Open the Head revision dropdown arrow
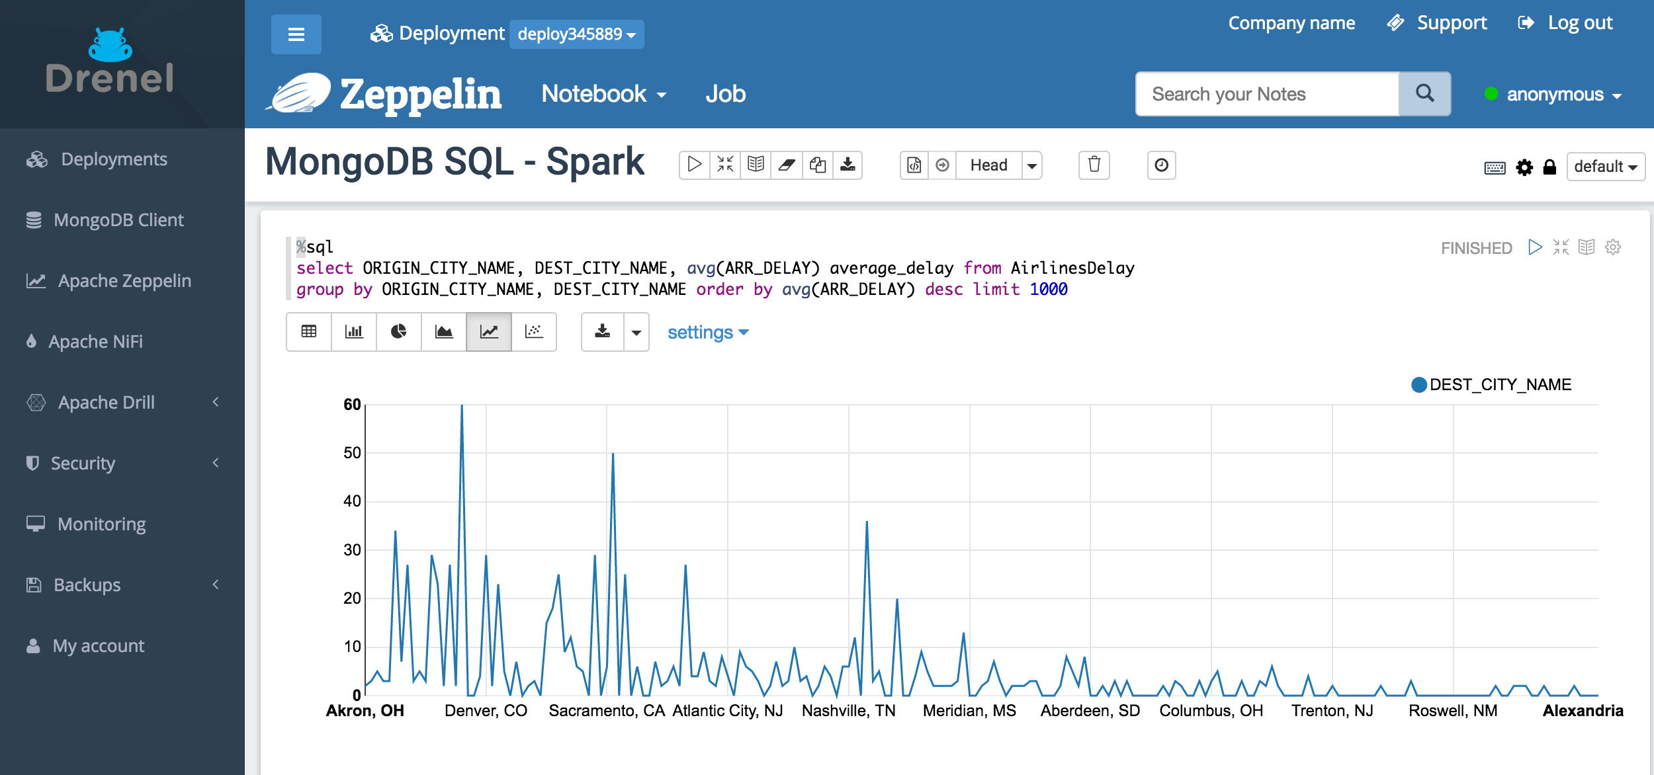The image size is (1654, 775). (1032, 165)
